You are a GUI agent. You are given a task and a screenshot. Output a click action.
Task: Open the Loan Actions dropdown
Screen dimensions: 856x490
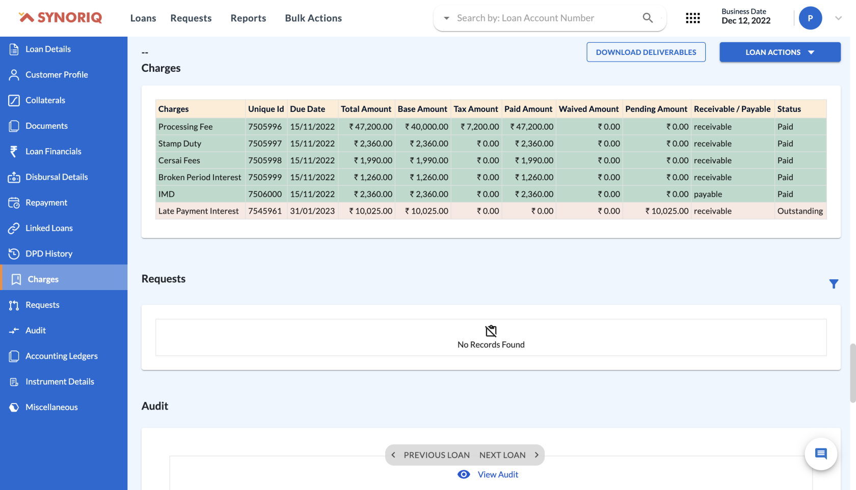780,52
